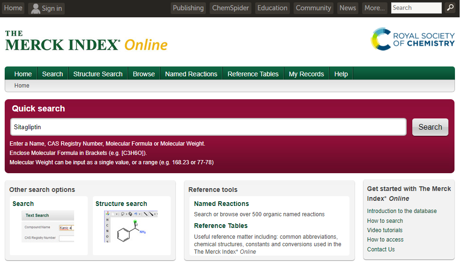The width and height of the screenshot is (462, 264).
Task: Click text 'Search or browse over 500 organic named reactions'
Action: 259,214
